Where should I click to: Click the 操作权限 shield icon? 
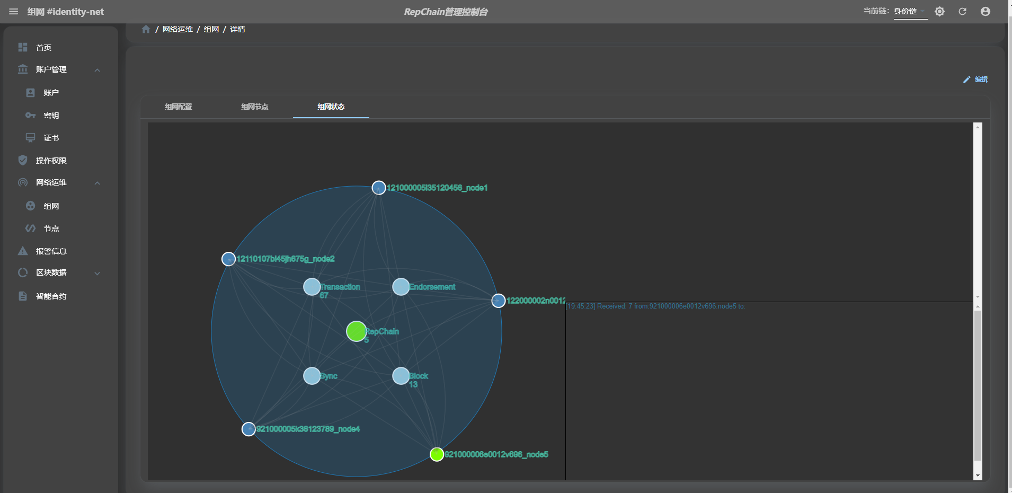(23, 160)
